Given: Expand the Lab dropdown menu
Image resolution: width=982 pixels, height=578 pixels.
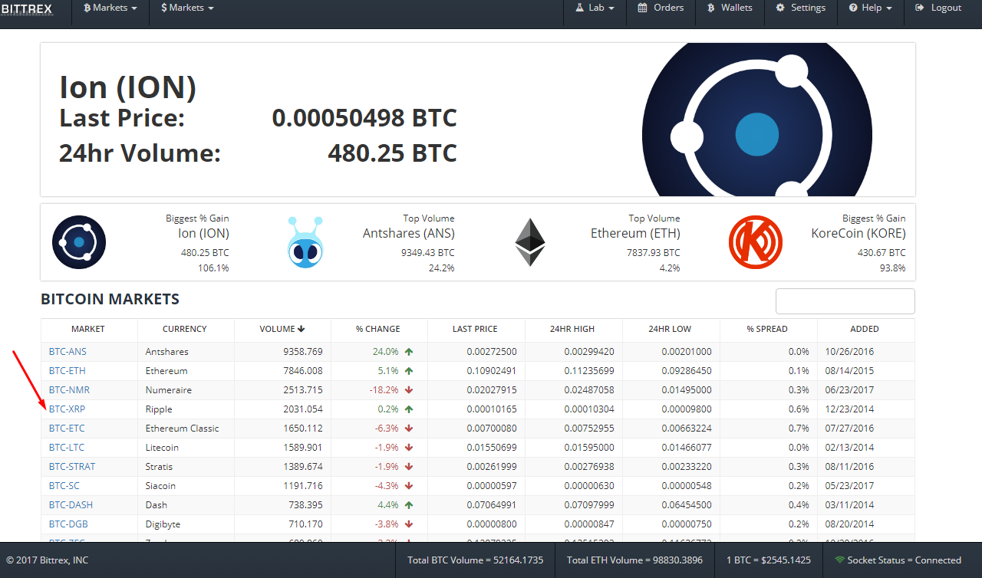Looking at the screenshot, I should pyautogui.click(x=595, y=8).
